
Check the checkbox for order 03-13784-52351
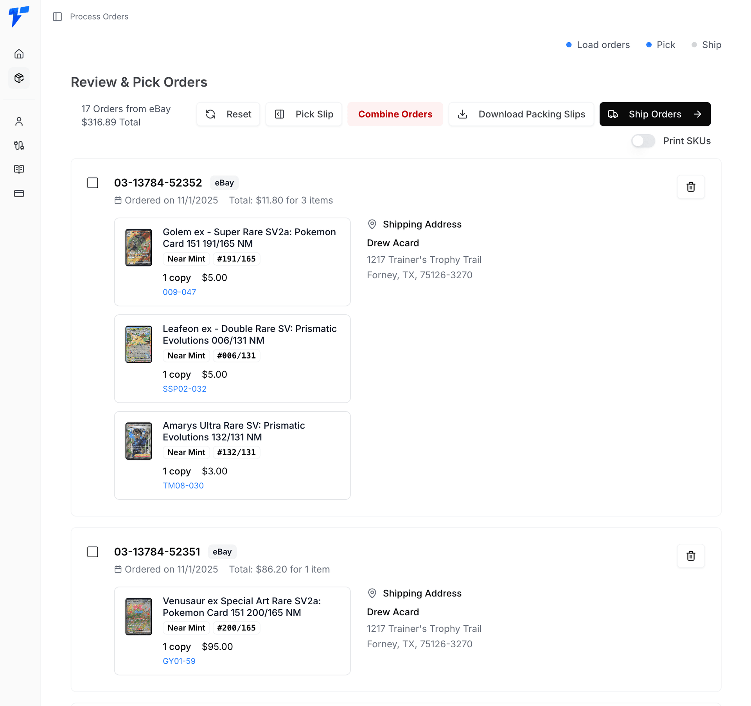(x=93, y=552)
